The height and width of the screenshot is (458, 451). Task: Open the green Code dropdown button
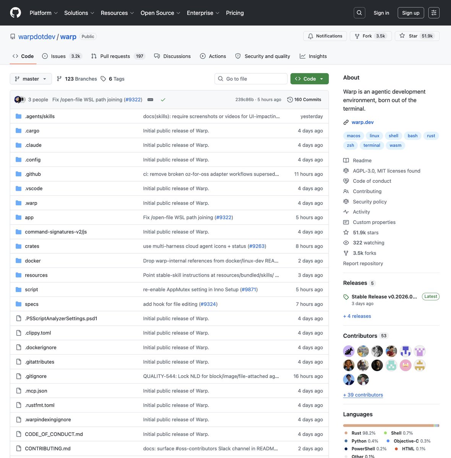click(x=310, y=79)
